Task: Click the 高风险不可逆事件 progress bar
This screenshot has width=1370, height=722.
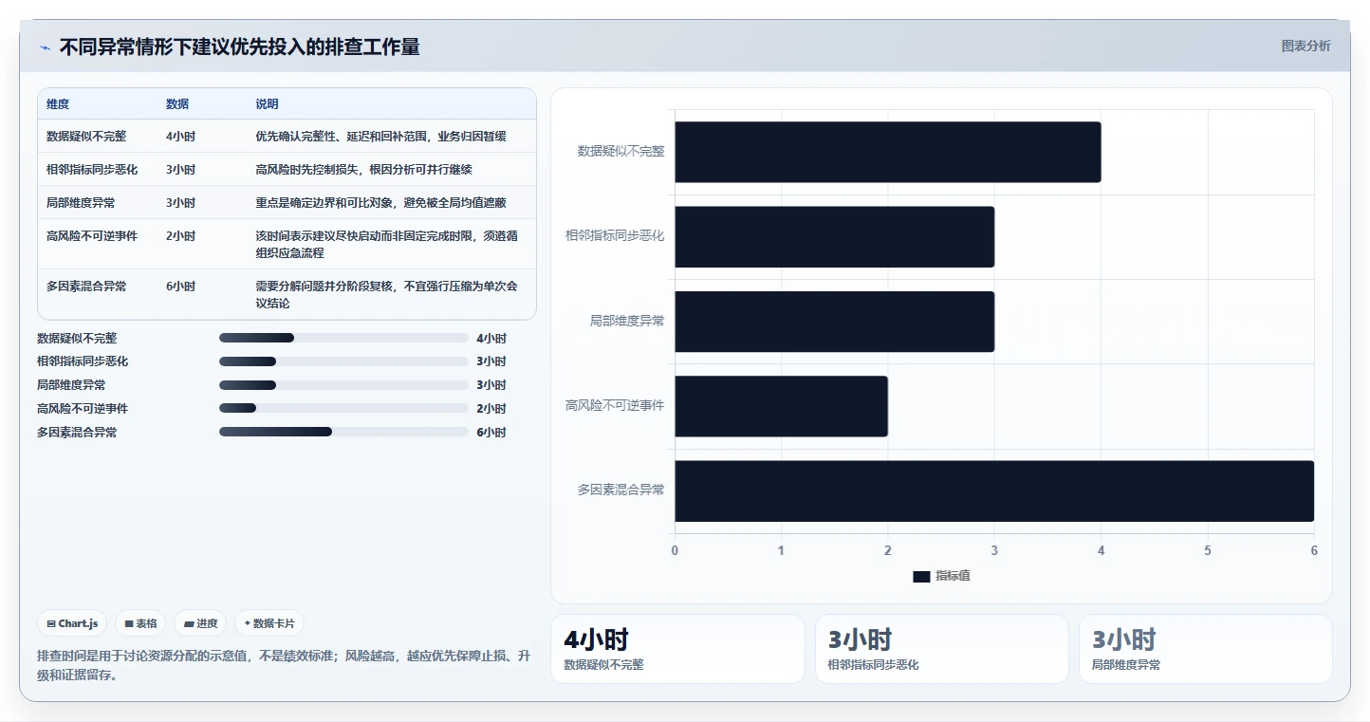Action: [343, 408]
